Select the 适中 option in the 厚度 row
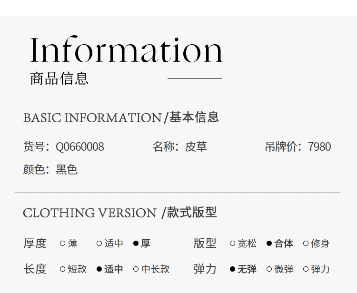357x293 pixels. coord(110,244)
